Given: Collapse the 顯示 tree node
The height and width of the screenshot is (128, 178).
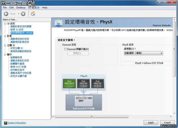Looking at the screenshot, I should 5,55.
